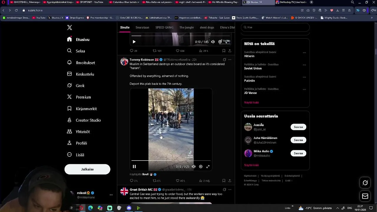377x212 pixels.
Task: Open the Hitlerin trending topic
Action: tap(249, 56)
